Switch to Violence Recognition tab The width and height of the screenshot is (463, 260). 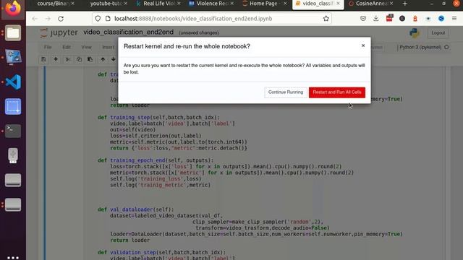pos(211,4)
